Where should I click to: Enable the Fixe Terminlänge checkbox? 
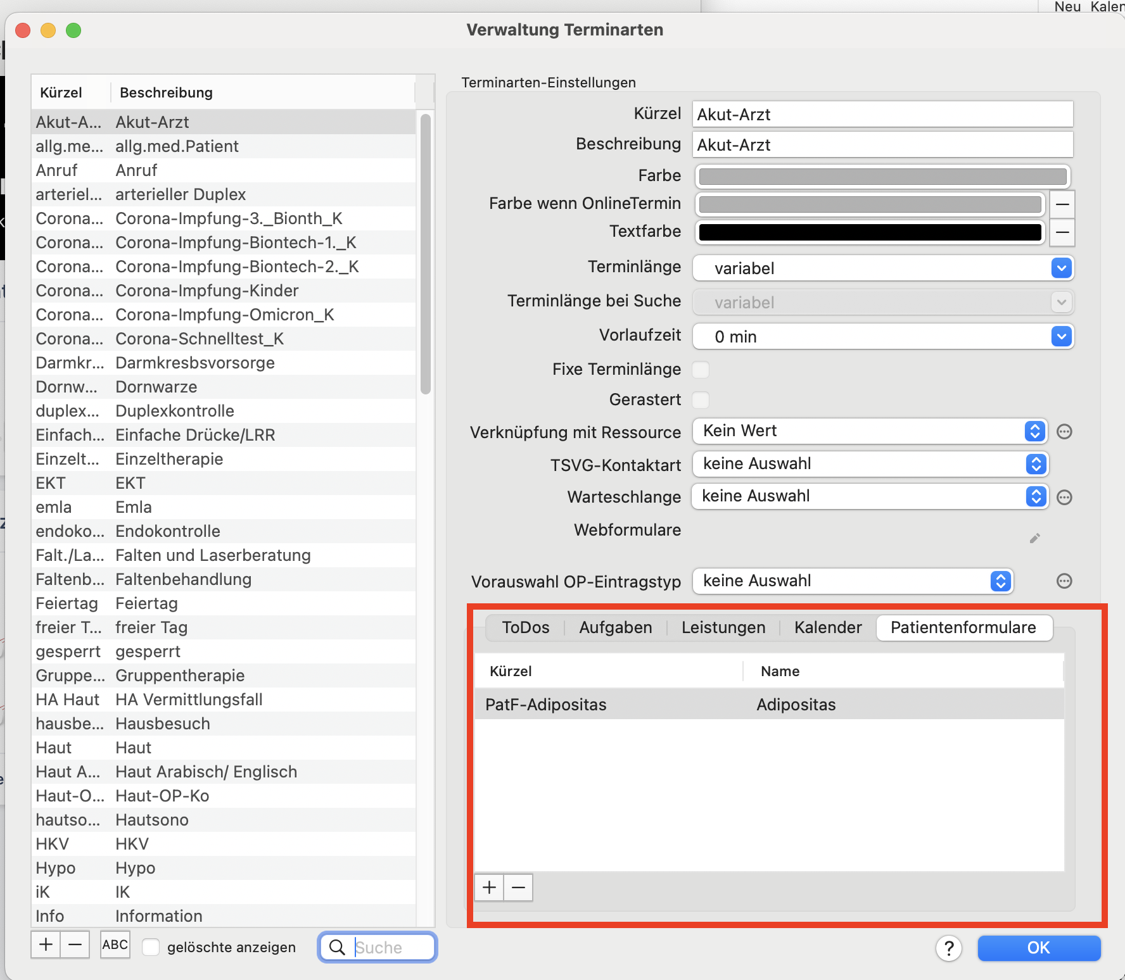tap(701, 370)
